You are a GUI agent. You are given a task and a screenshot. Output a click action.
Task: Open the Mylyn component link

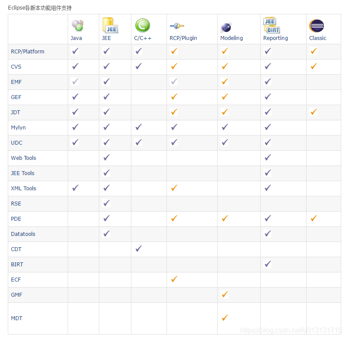tap(19, 127)
